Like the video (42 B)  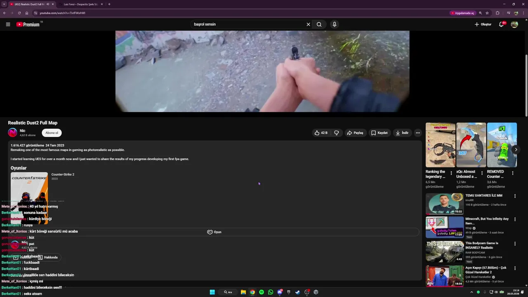[321, 133]
